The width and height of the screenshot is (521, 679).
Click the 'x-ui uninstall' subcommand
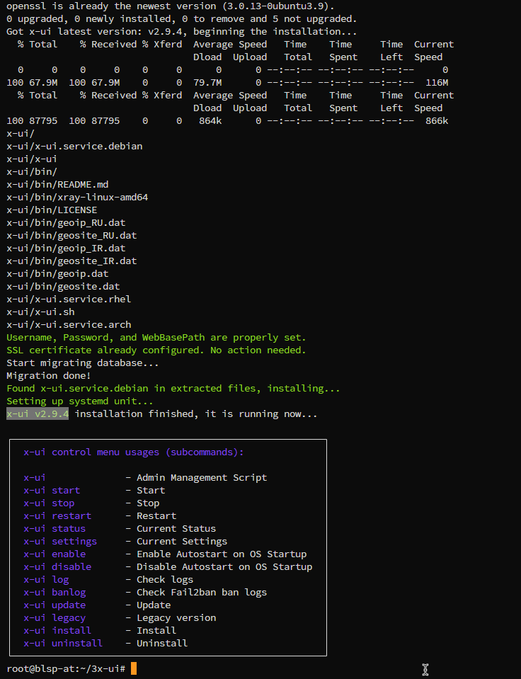(63, 643)
